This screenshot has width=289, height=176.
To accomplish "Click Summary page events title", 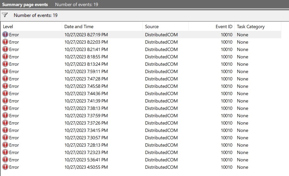I will pos(25,5).
